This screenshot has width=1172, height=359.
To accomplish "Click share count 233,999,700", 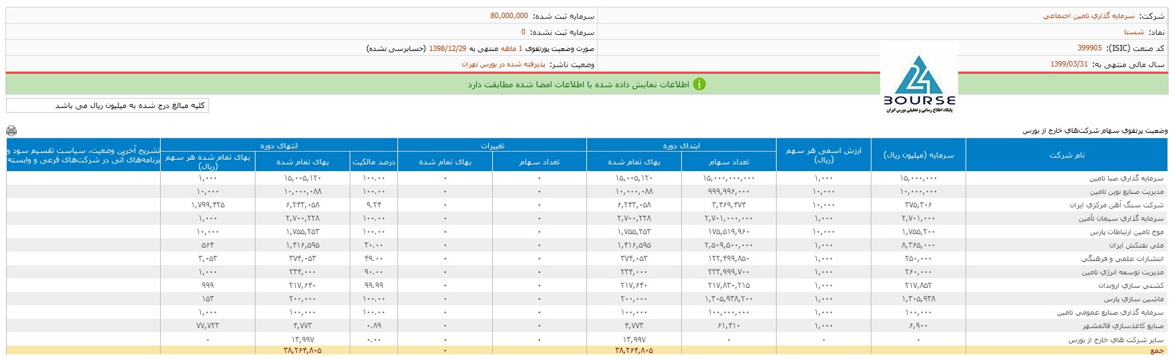I will (729, 272).
